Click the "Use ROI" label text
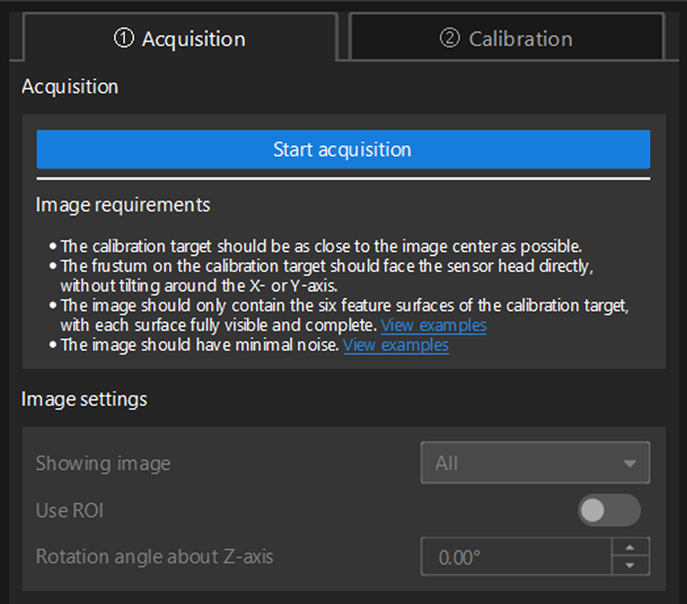The image size is (687, 604). [x=70, y=510]
